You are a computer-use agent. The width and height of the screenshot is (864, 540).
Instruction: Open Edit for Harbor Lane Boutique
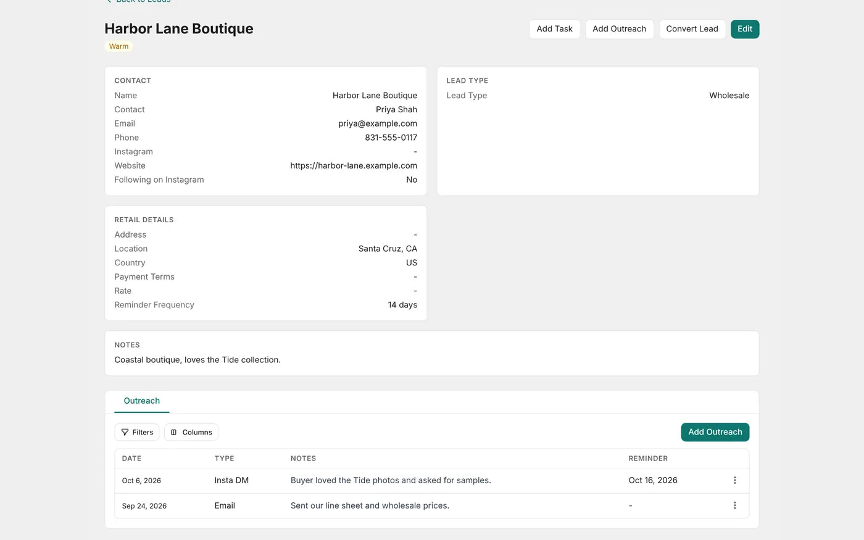(745, 29)
